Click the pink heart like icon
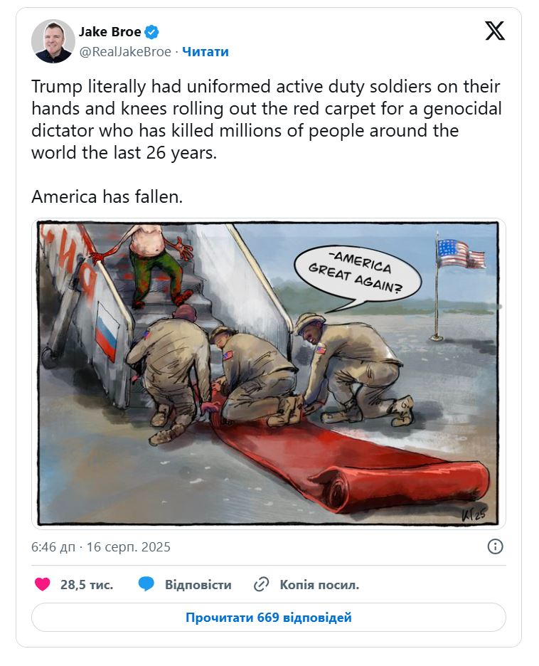The image size is (539, 666). pyautogui.click(x=43, y=584)
